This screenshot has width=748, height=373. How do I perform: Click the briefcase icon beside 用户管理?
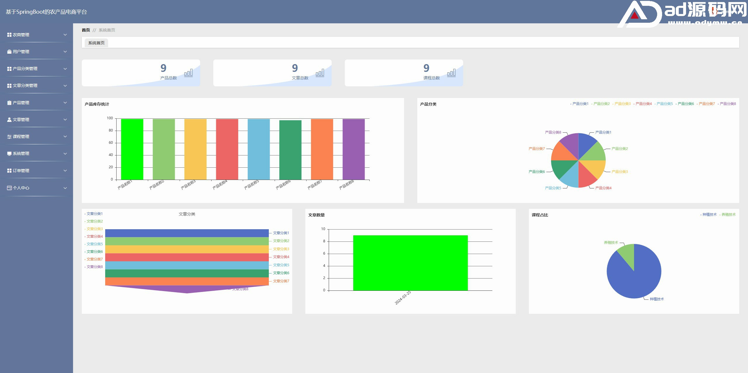point(9,52)
